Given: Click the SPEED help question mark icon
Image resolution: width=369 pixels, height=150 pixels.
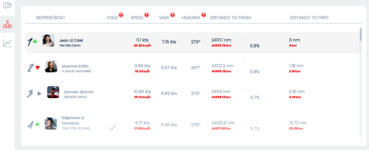Looking at the screenshot, I should [x=147, y=15].
